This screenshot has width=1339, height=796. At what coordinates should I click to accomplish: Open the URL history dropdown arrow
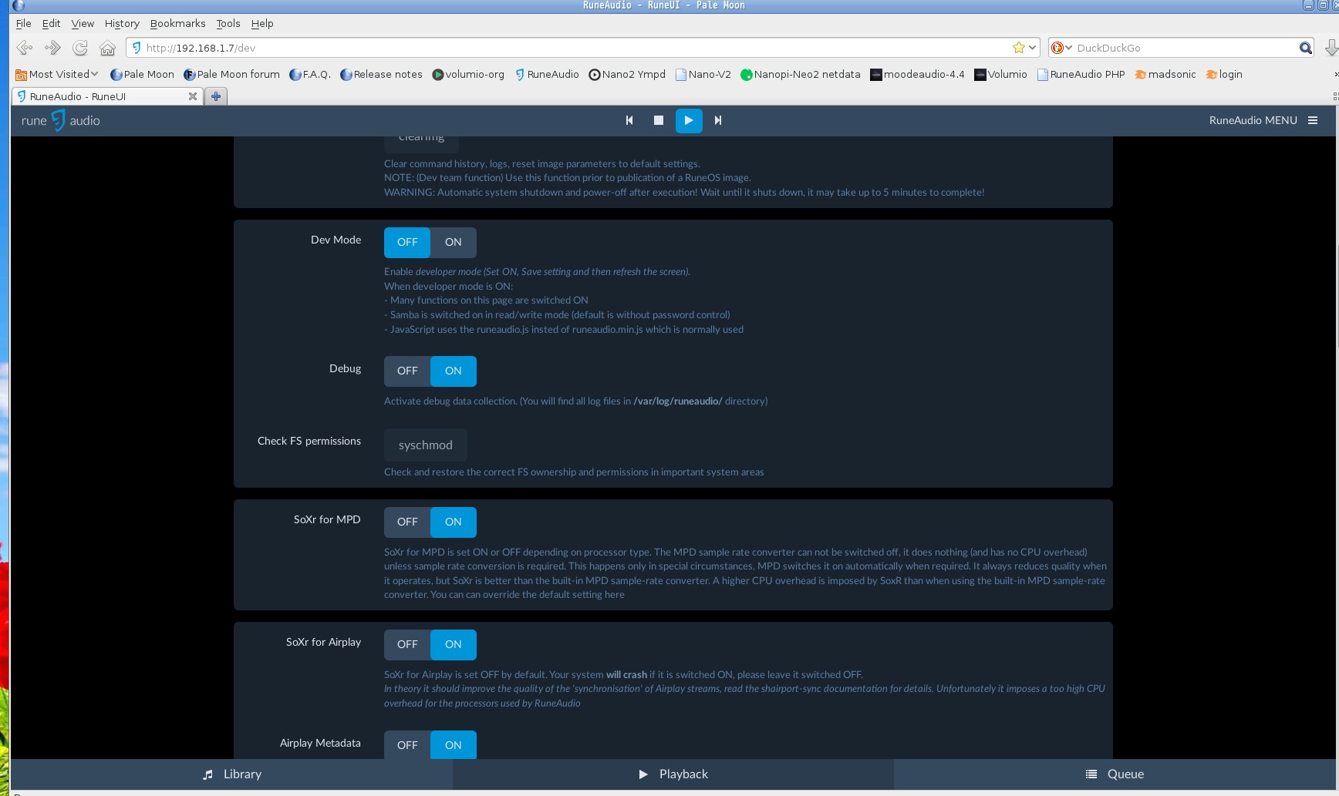[1032, 48]
